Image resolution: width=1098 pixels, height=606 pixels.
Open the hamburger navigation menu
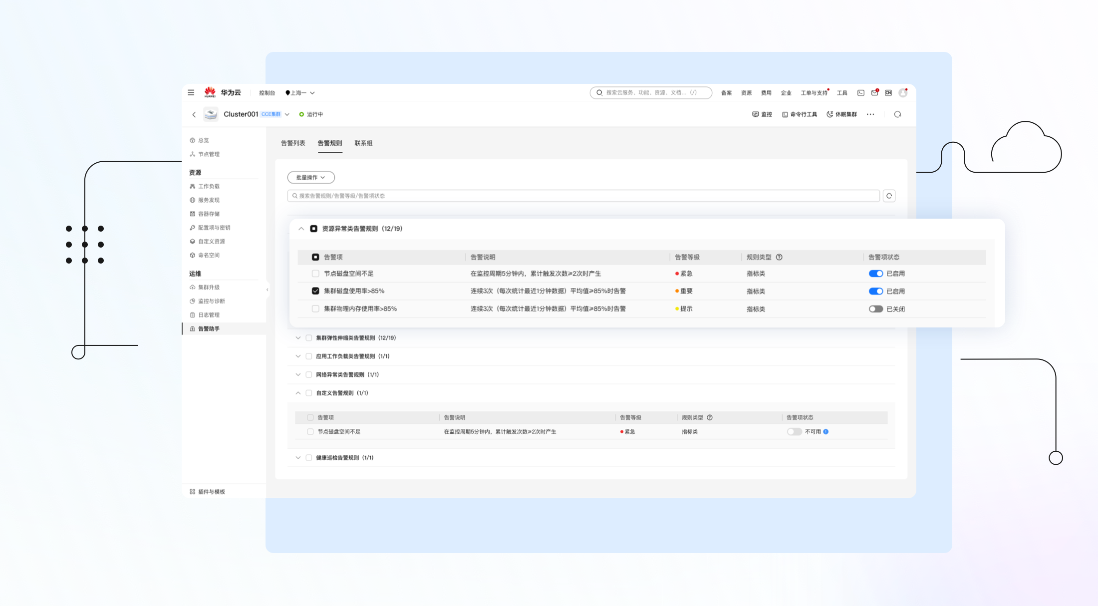tap(191, 92)
